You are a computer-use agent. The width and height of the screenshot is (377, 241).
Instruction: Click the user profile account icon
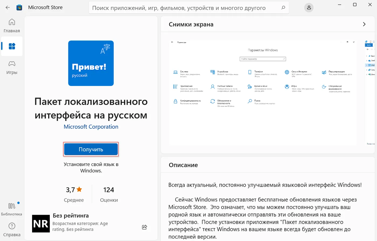[x=309, y=8]
